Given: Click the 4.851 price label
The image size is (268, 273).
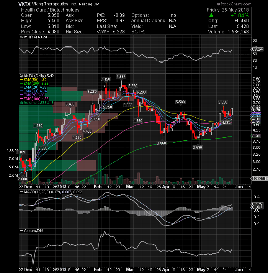Looking at the screenshot, I should pyautogui.click(x=226, y=122).
